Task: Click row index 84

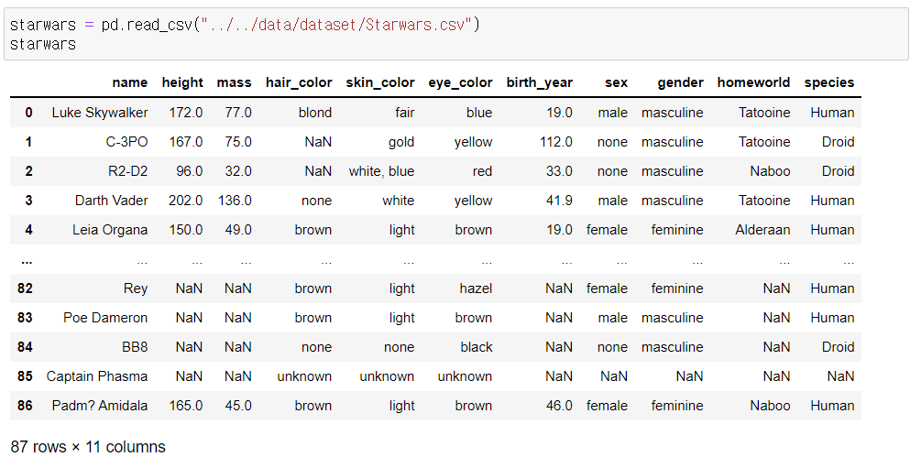Action: [26, 348]
